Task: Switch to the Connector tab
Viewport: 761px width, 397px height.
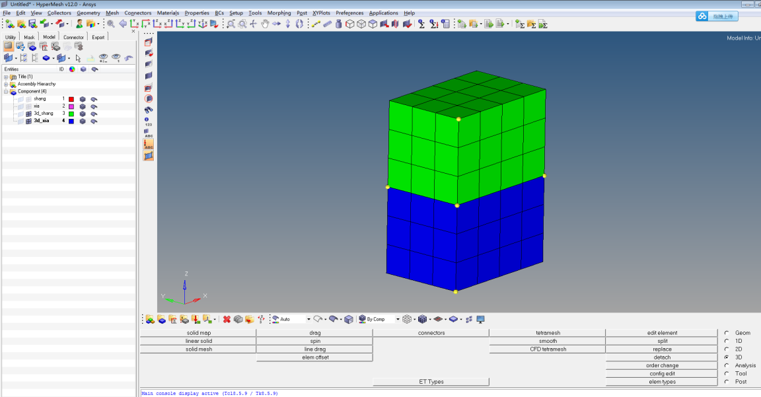Action: click(73, 37)
